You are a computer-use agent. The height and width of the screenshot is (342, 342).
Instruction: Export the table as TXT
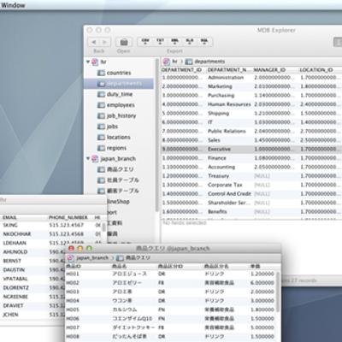160,42
